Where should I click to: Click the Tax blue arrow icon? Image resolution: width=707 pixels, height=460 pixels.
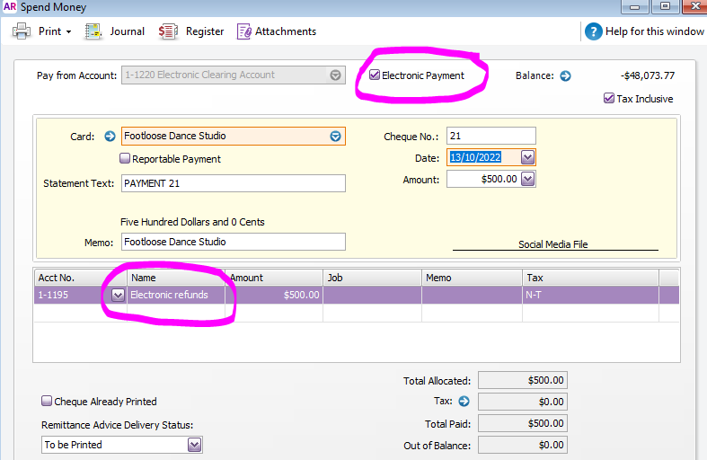click(464, 402)
